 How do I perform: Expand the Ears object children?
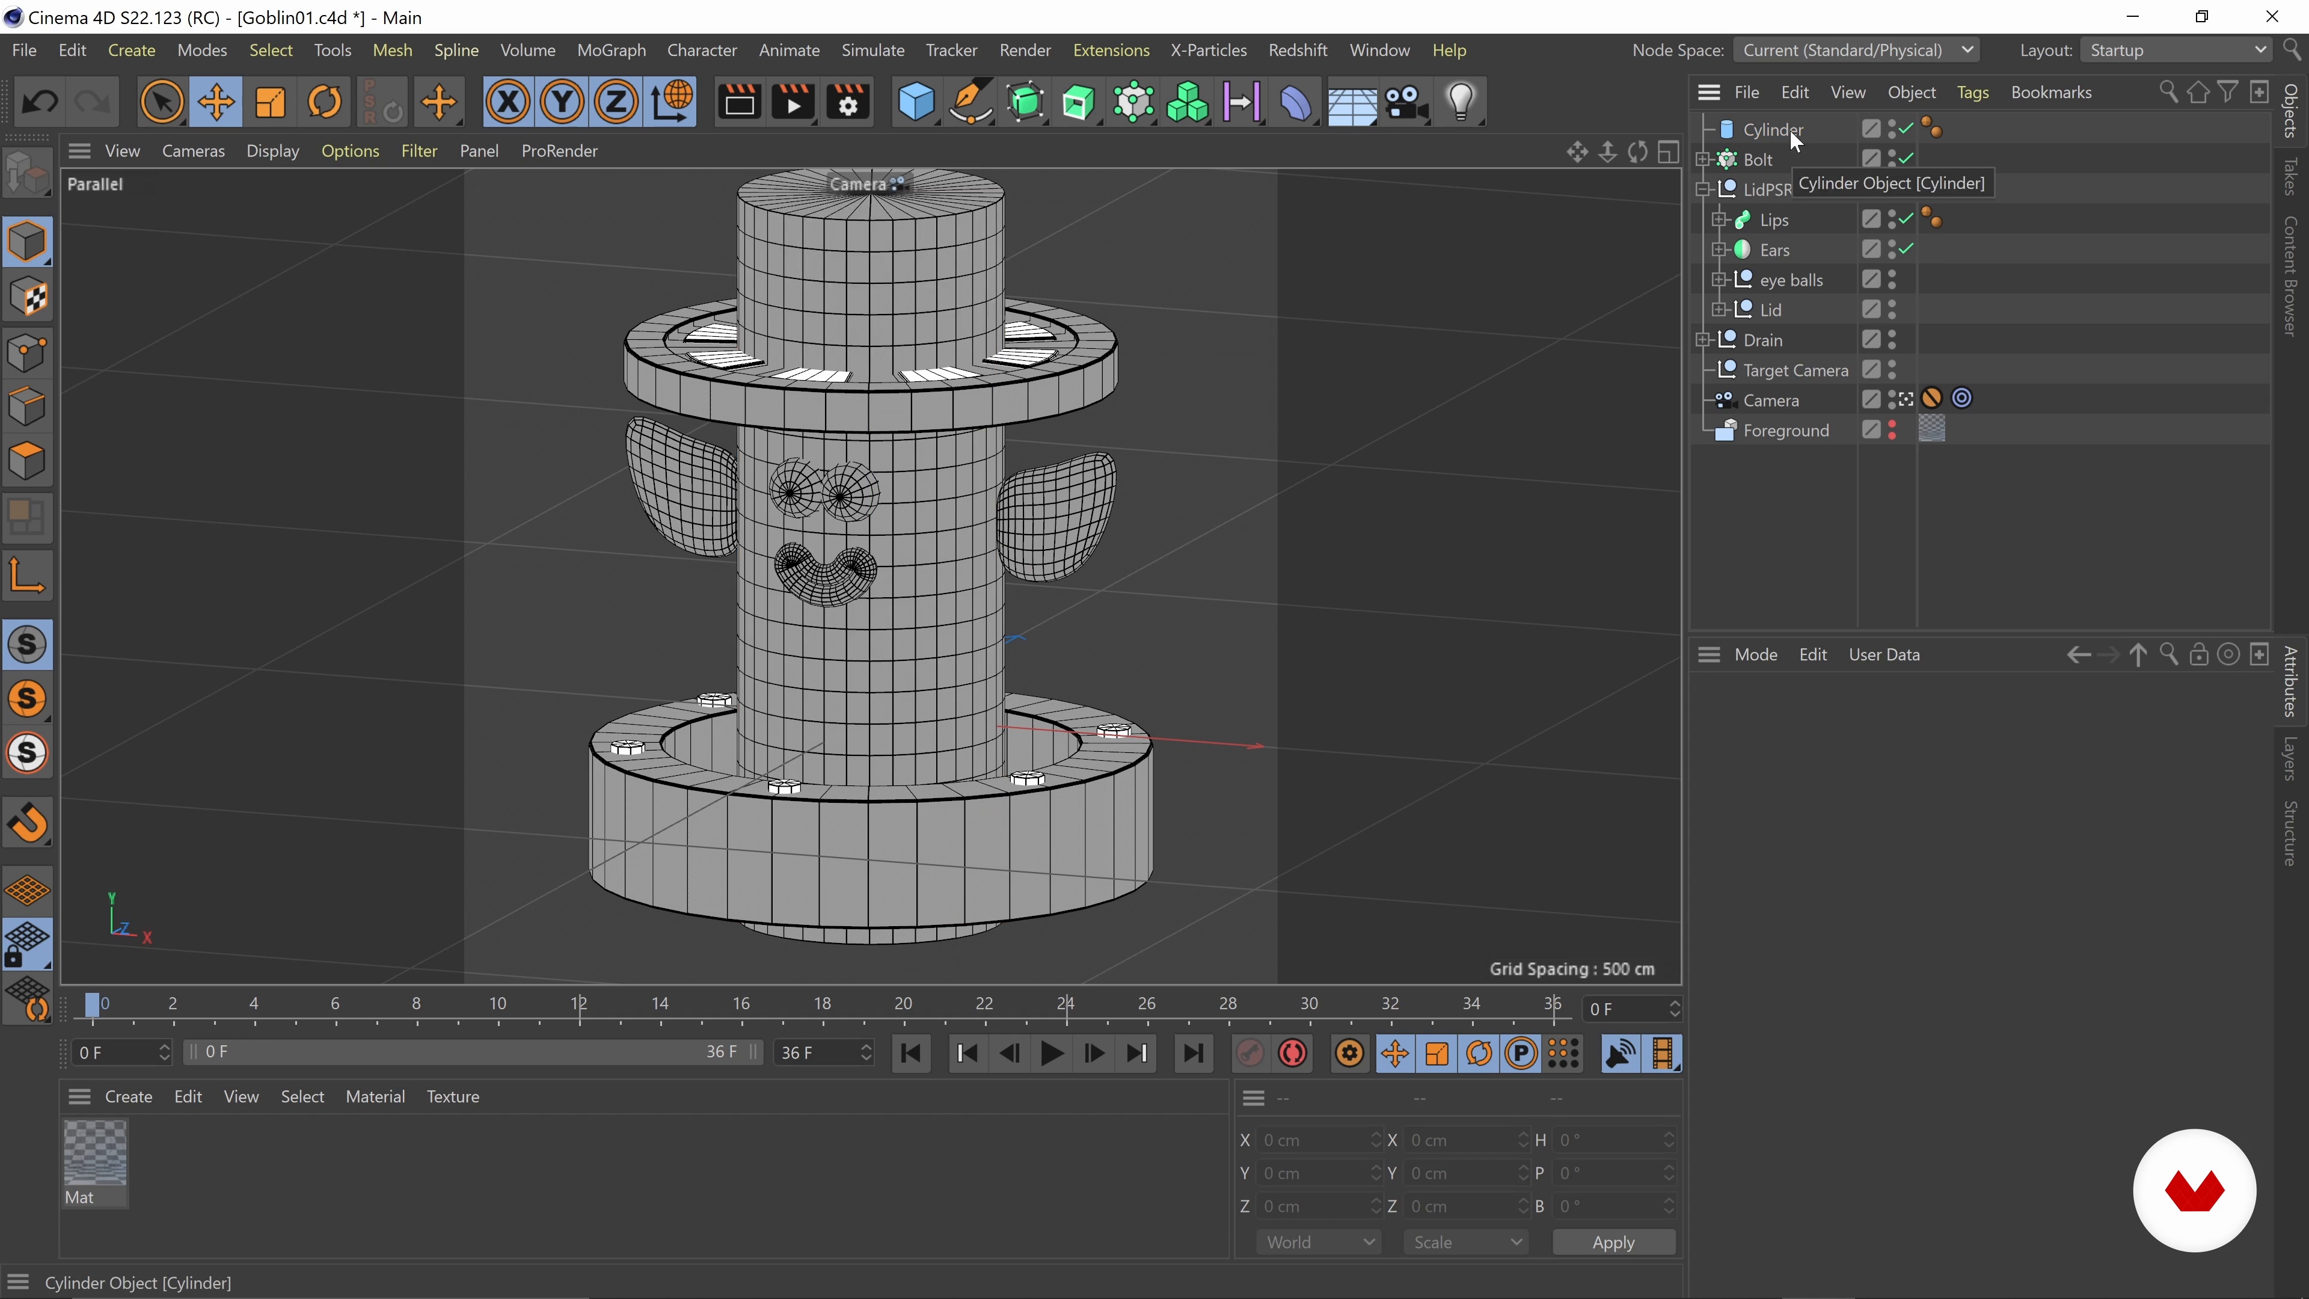click(1719, 249)
